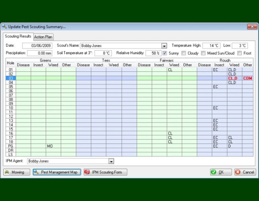Confirm with the green OK checkmark button

point(220,172)
